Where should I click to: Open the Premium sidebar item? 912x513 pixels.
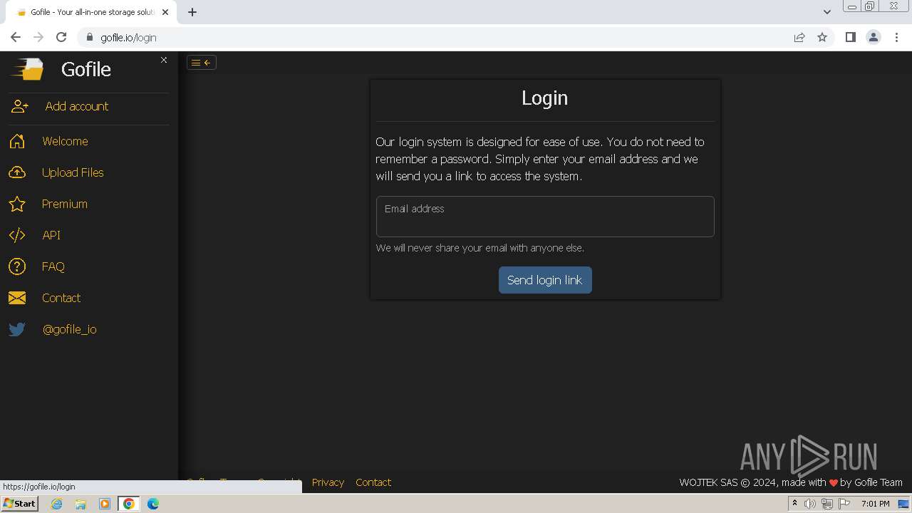click(x=65, y=204)
